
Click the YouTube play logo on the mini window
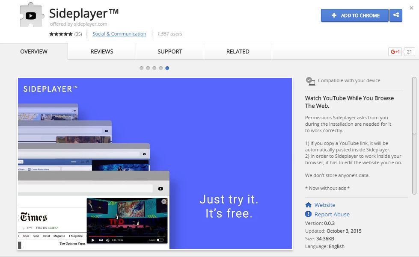tap(160, 189)
